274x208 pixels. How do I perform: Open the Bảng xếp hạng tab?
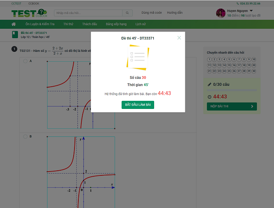click(x=116, y=24)
